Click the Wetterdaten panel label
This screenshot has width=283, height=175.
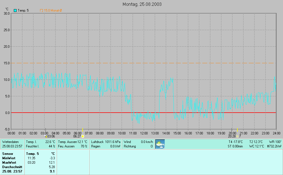[x=10, y=142]
